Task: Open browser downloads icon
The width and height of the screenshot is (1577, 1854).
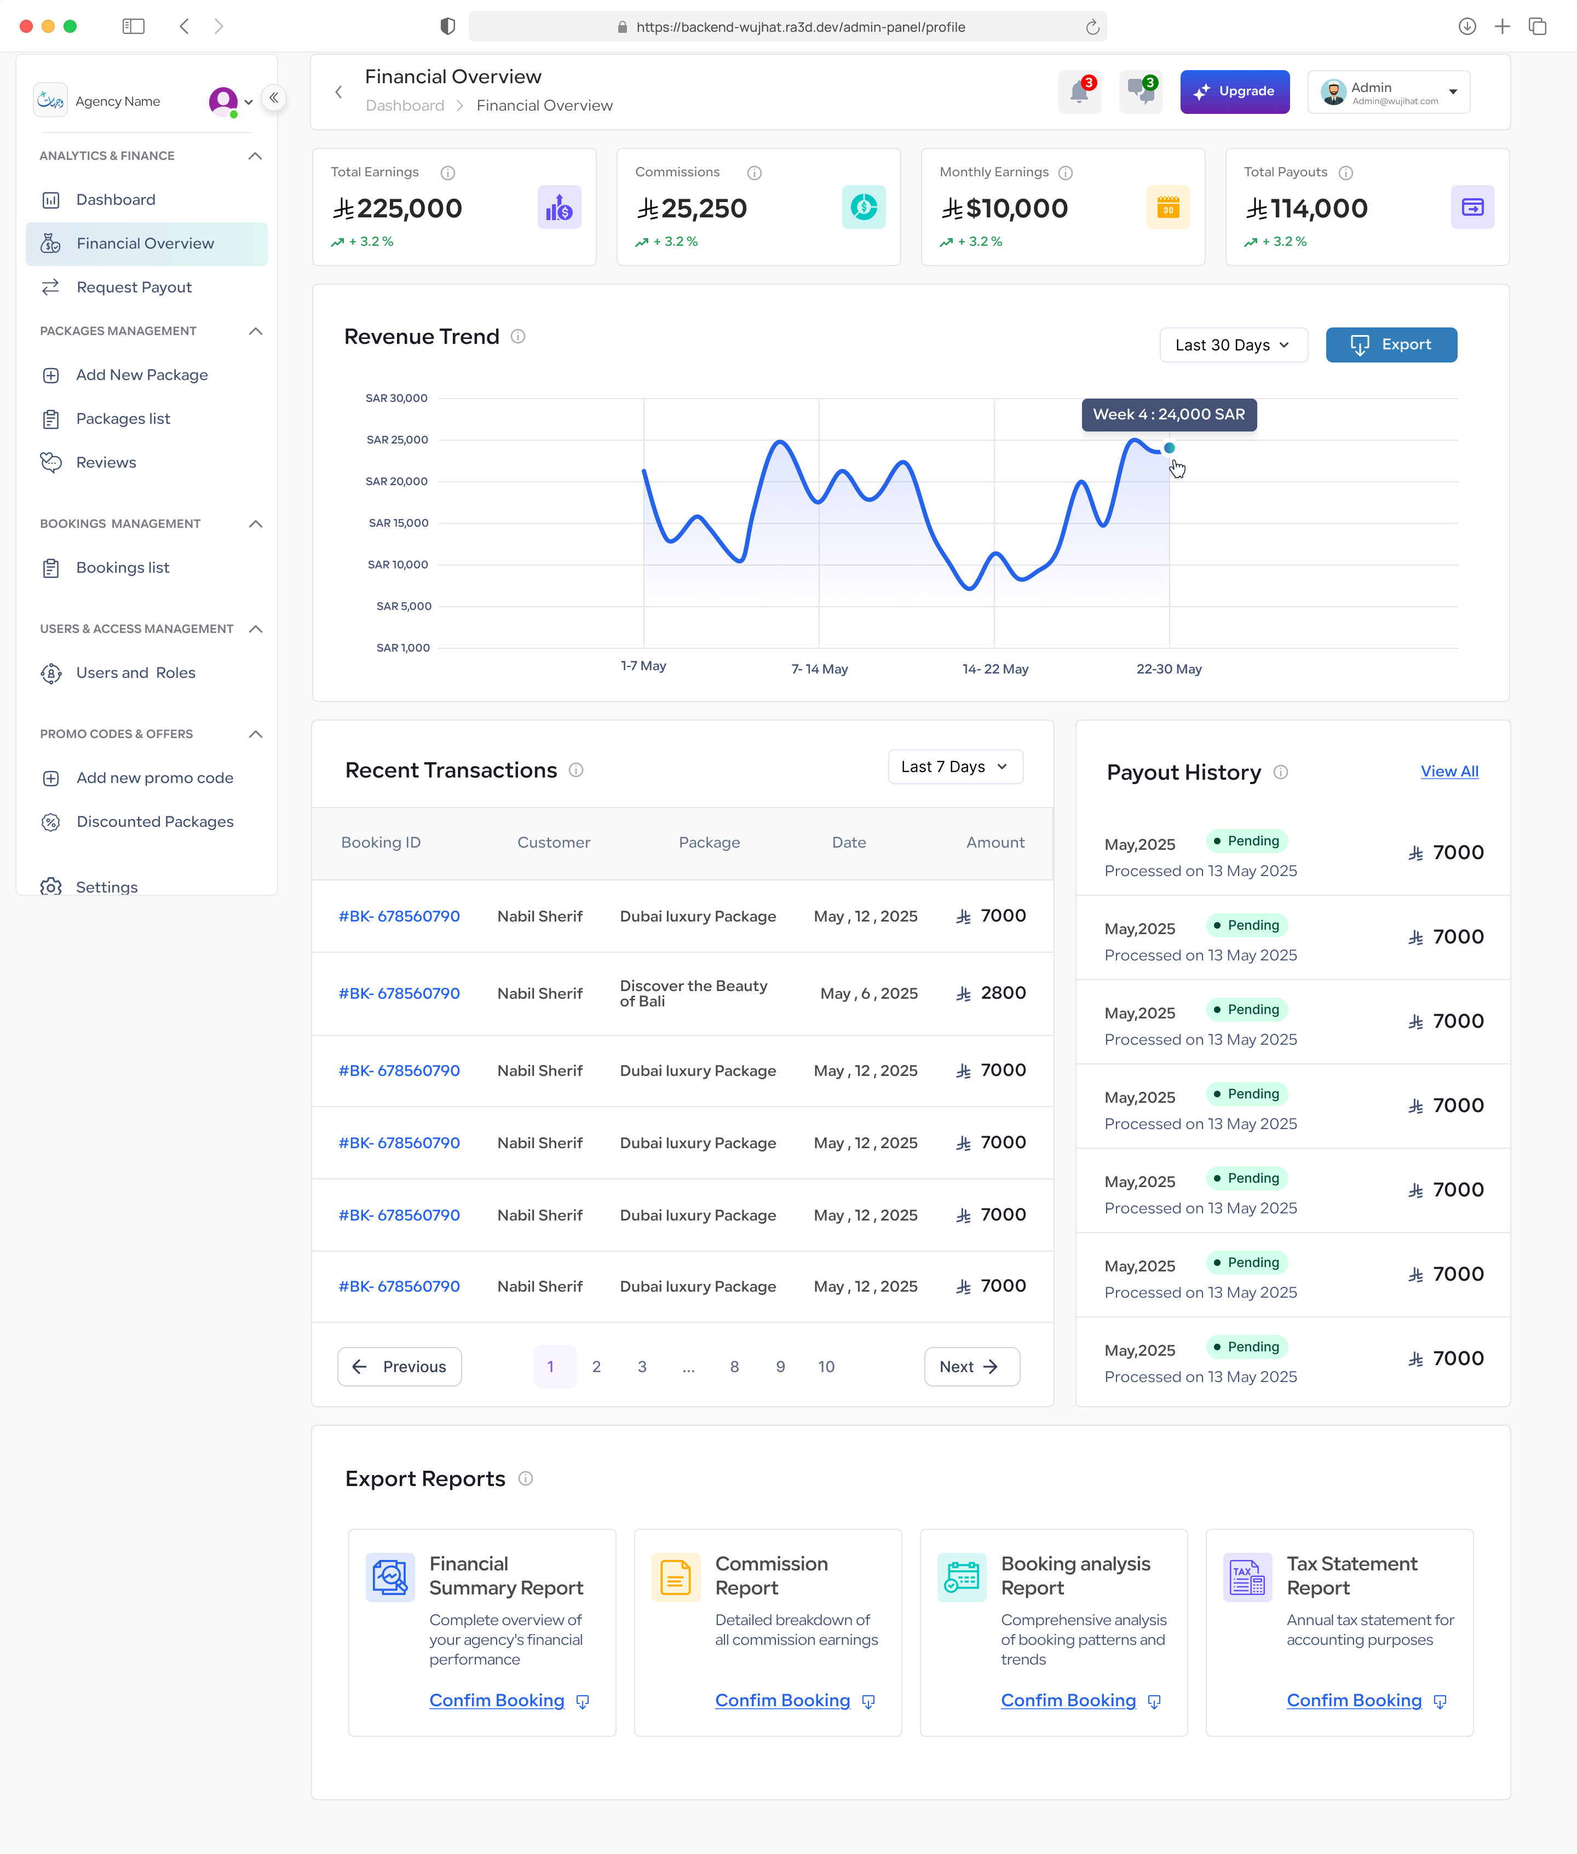Action: (x=1467, y=27)
